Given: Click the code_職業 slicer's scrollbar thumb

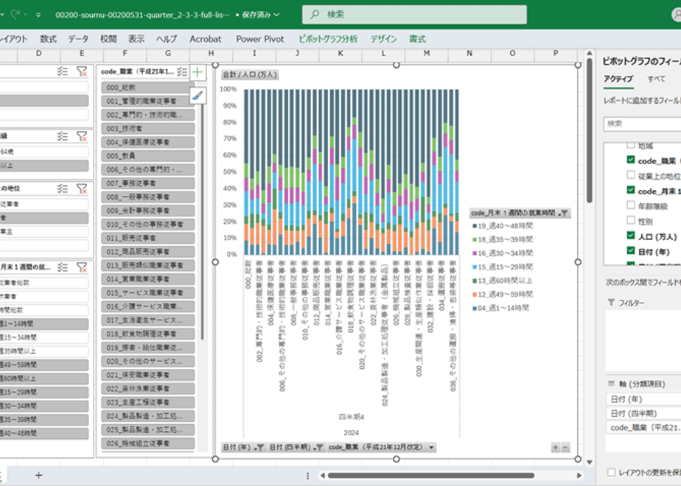Looking at the screenshot, I should (x=202, y=222).
